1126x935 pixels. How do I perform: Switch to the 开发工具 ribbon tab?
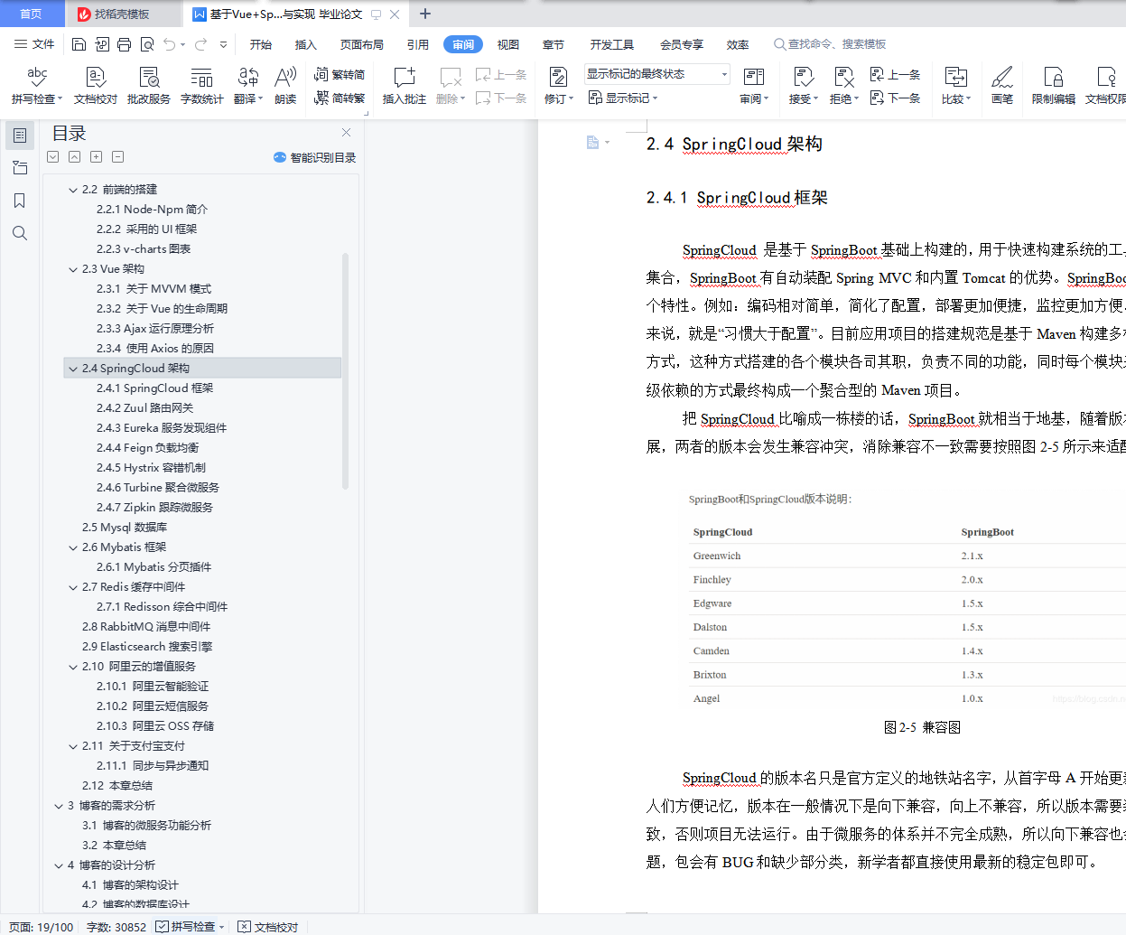tap(612, 44)
